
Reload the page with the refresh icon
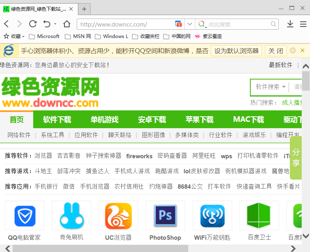(x=33, y=24)
